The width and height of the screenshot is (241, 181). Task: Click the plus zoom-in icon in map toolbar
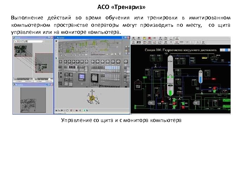click(18, 41)
